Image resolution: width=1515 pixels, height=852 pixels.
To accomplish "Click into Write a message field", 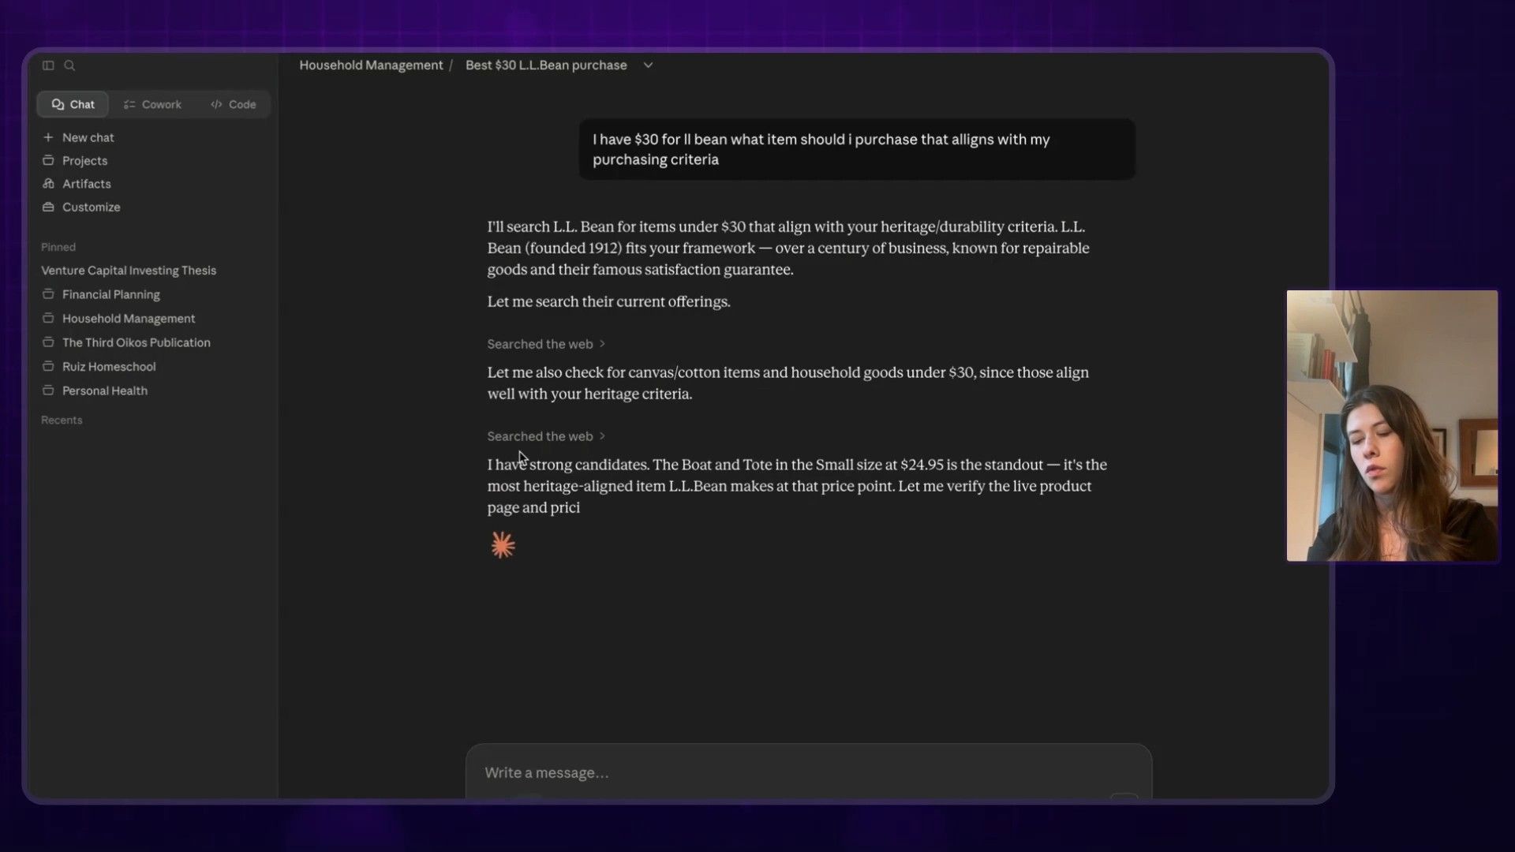I will (808, 772).
